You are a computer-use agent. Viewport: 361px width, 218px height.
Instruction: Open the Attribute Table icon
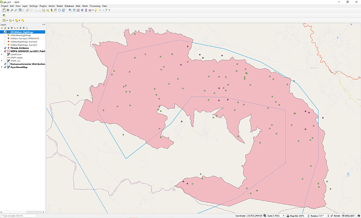point(74,10)
